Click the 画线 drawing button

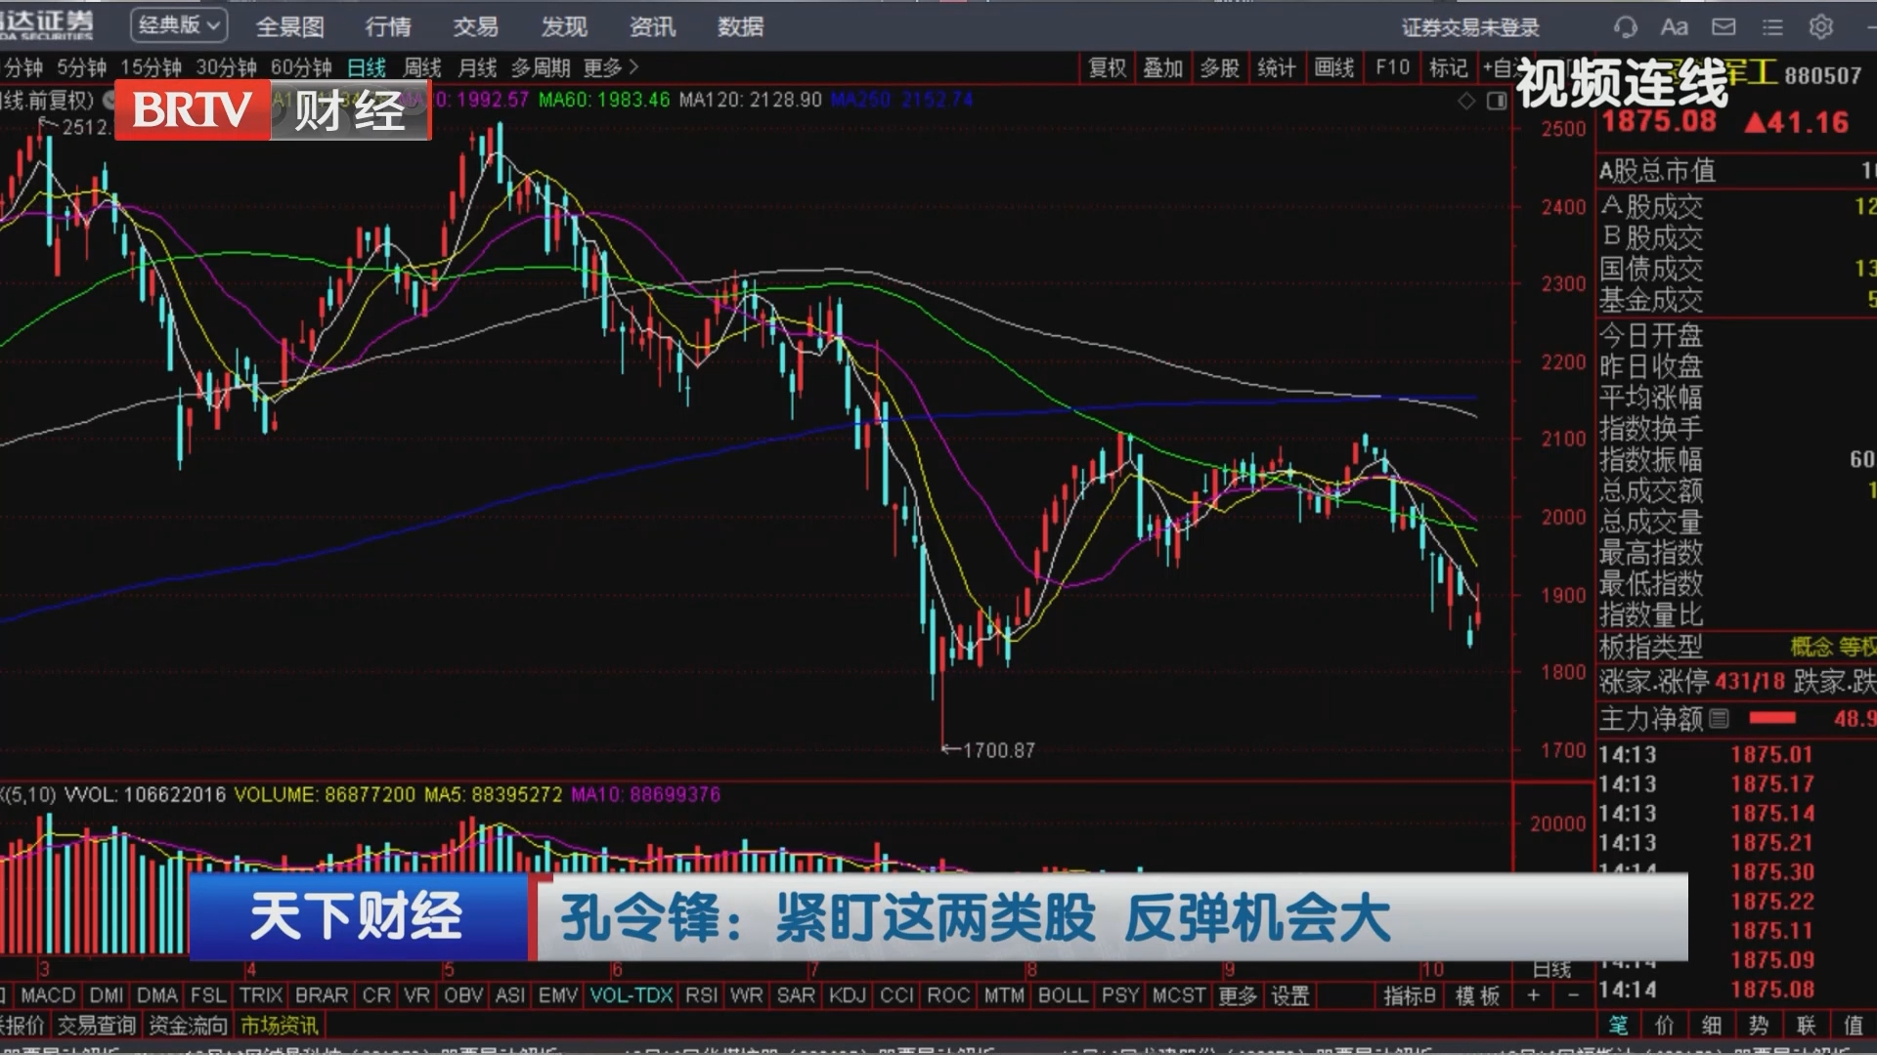pyautogui.click(x=1334, y=67)
